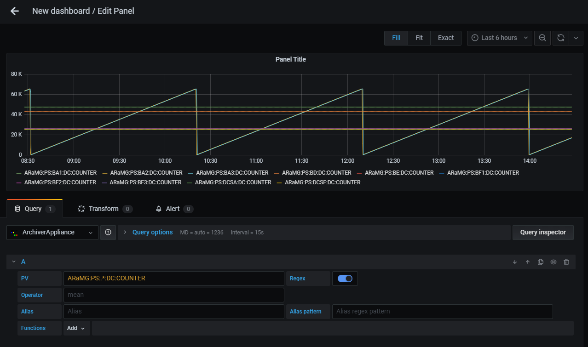Toggle query A visibility eye icon
The height and width of the screenshot is (347, 588).
click(x=553, y=262)
